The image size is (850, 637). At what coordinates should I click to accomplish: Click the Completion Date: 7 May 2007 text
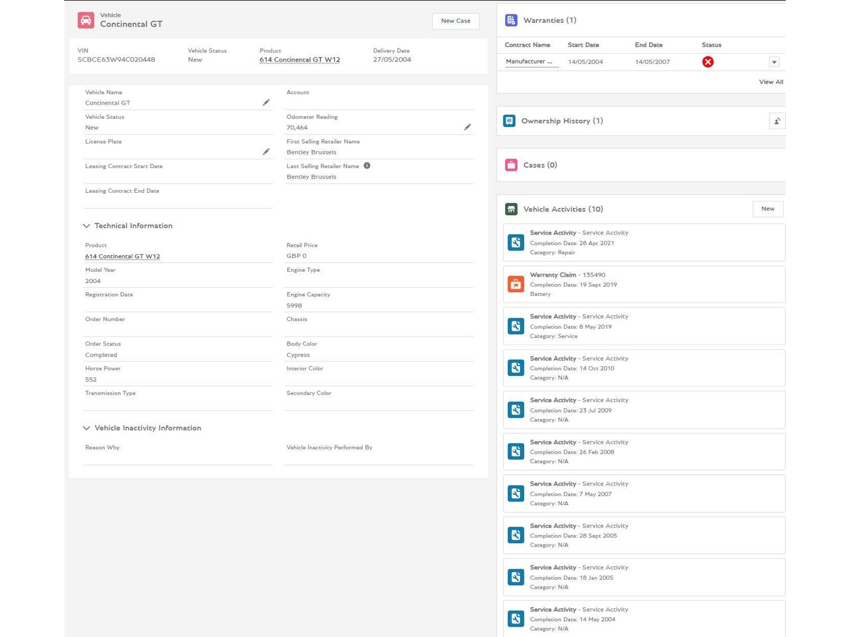(571, 494)
